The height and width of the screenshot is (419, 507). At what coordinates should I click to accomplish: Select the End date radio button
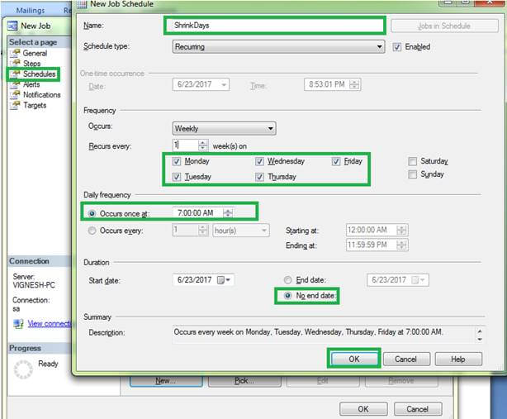(x=287, y=280)
